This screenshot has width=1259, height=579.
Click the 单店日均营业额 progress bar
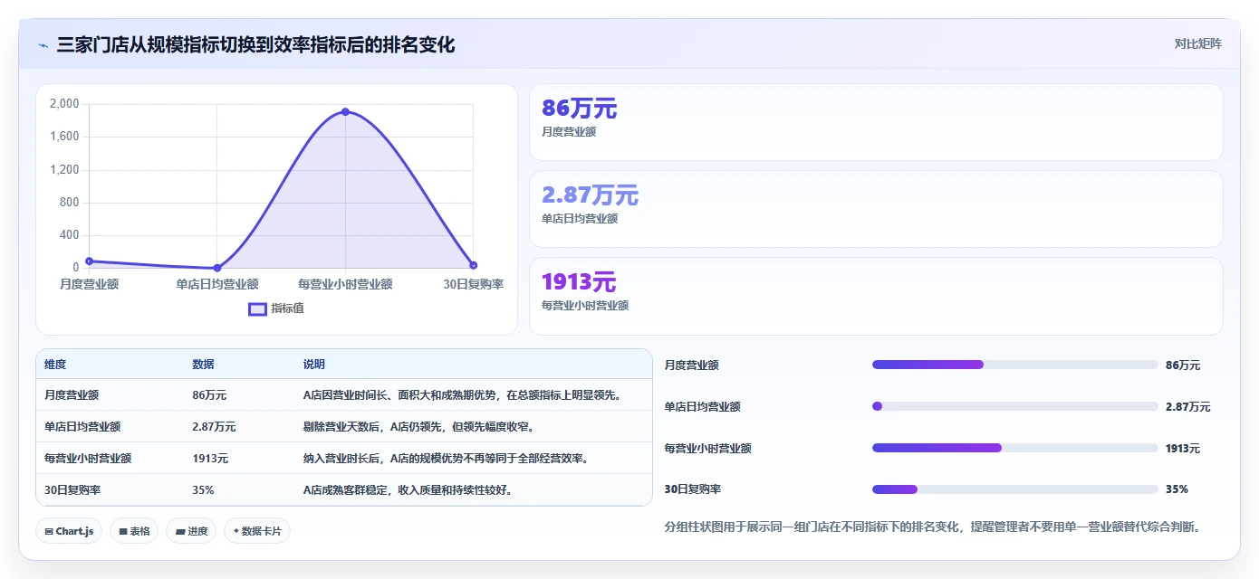point(1014,406)
